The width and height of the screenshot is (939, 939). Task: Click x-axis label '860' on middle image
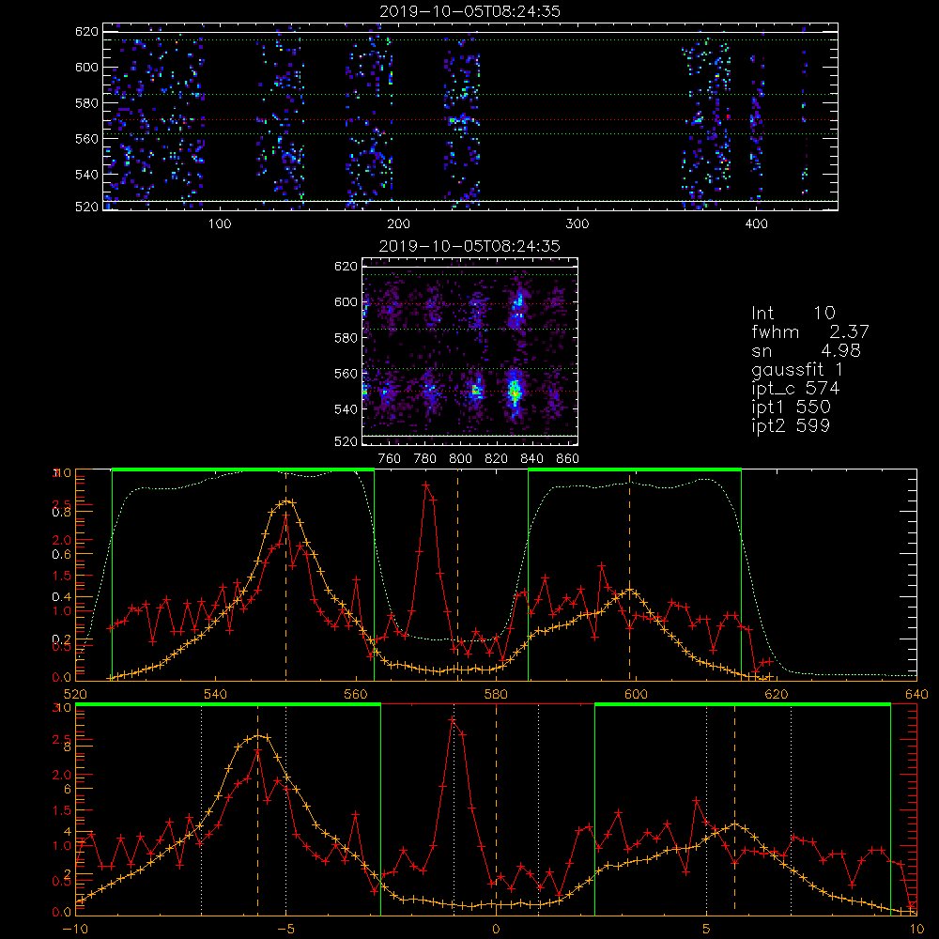(x=568, y=459)
